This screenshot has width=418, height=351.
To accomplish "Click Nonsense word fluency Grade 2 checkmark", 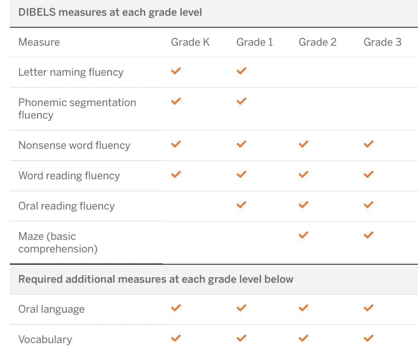I will 303,144.
